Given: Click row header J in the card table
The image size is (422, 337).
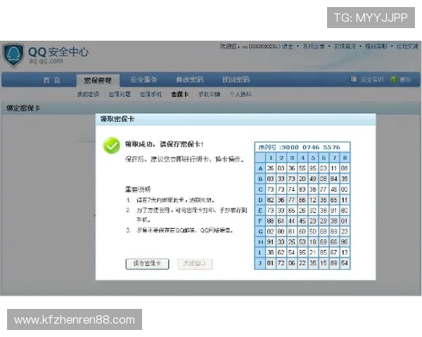Looking at the screenshot, I should [x=260, y=263].
